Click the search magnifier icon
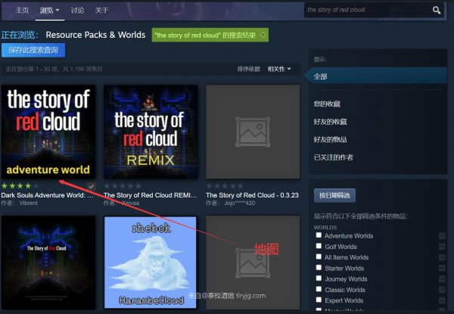The width and height of the screenshot is (454, 314). point(437,11)
